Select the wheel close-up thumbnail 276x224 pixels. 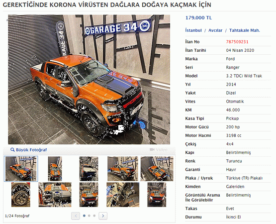click(21, 195)
